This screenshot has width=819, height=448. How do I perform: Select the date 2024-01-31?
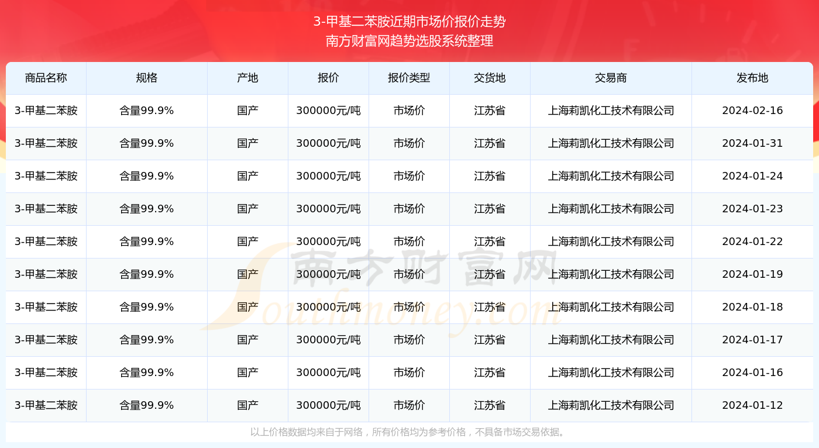pos(752,143)
